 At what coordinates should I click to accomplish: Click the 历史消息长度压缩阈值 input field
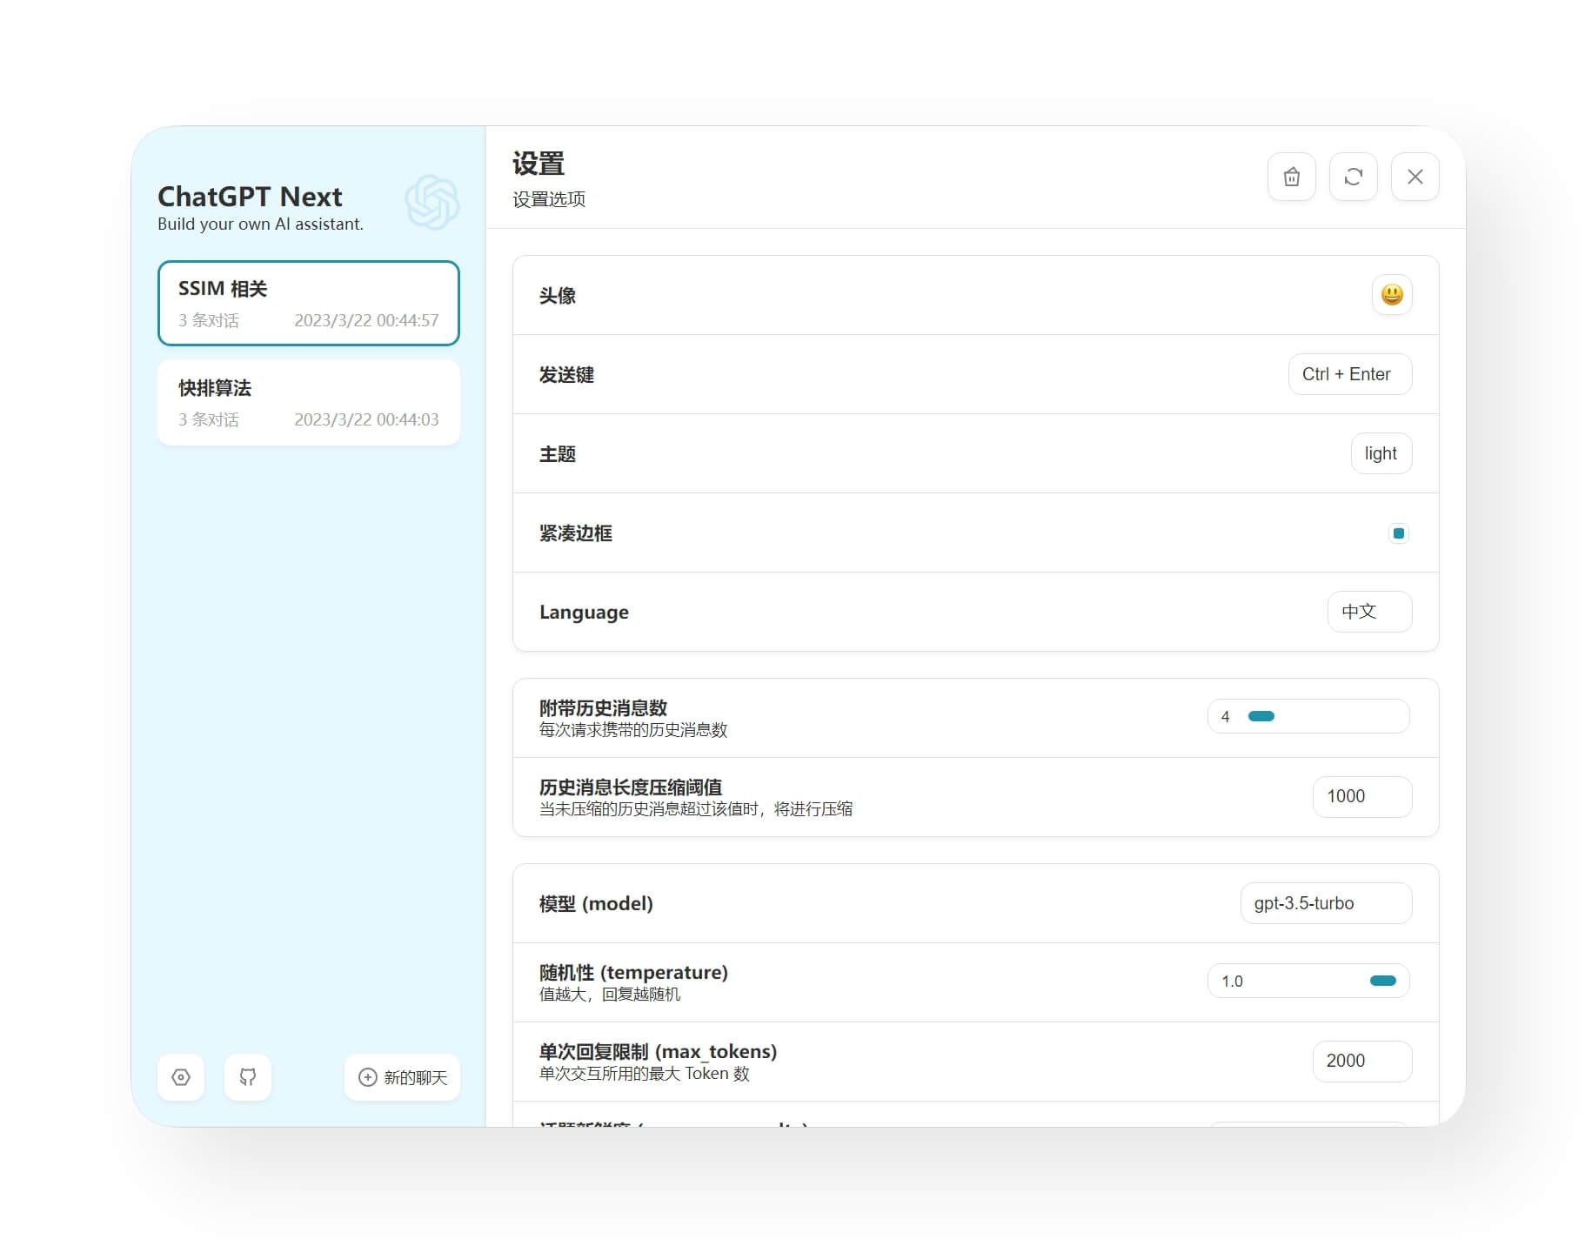pos(1361,796)
